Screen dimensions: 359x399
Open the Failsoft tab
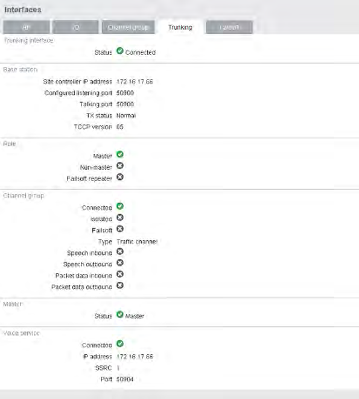pyautogui.click(x=229, y=27)
